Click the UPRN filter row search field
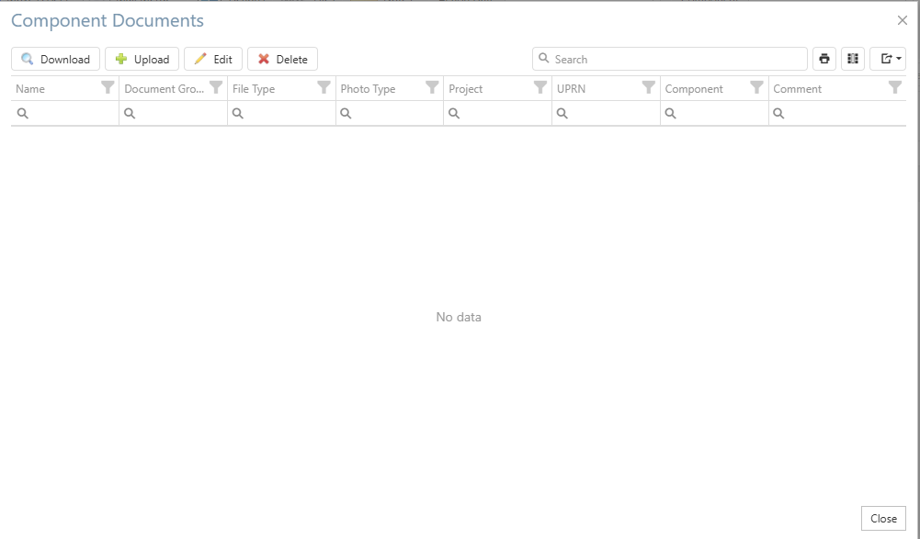The width and height of the screenshot is (920, 539). (x=612, y=114)
